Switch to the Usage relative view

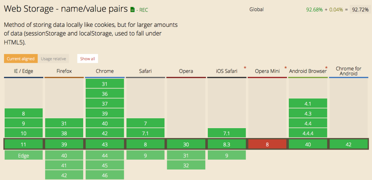point(53,59)
